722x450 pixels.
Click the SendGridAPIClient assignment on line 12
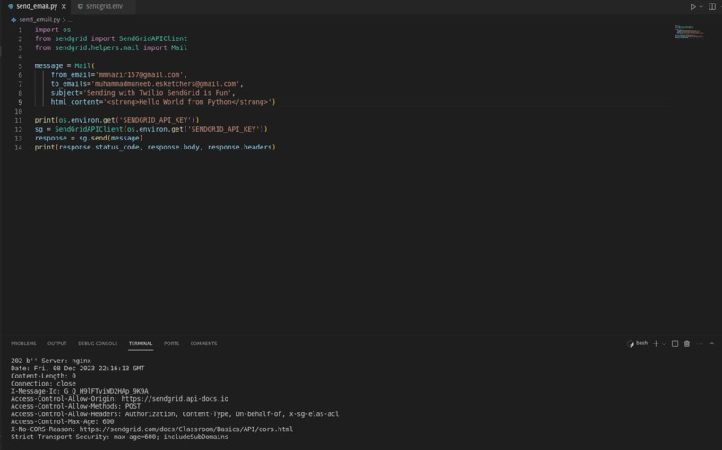tap(151, 129)
